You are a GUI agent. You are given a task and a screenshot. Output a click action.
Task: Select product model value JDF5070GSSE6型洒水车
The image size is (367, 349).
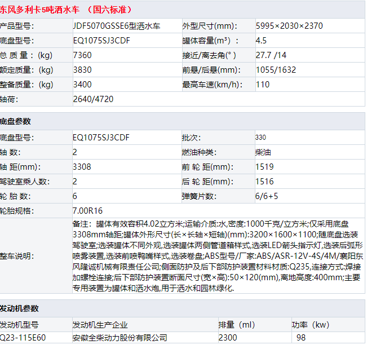pos(117,26)
